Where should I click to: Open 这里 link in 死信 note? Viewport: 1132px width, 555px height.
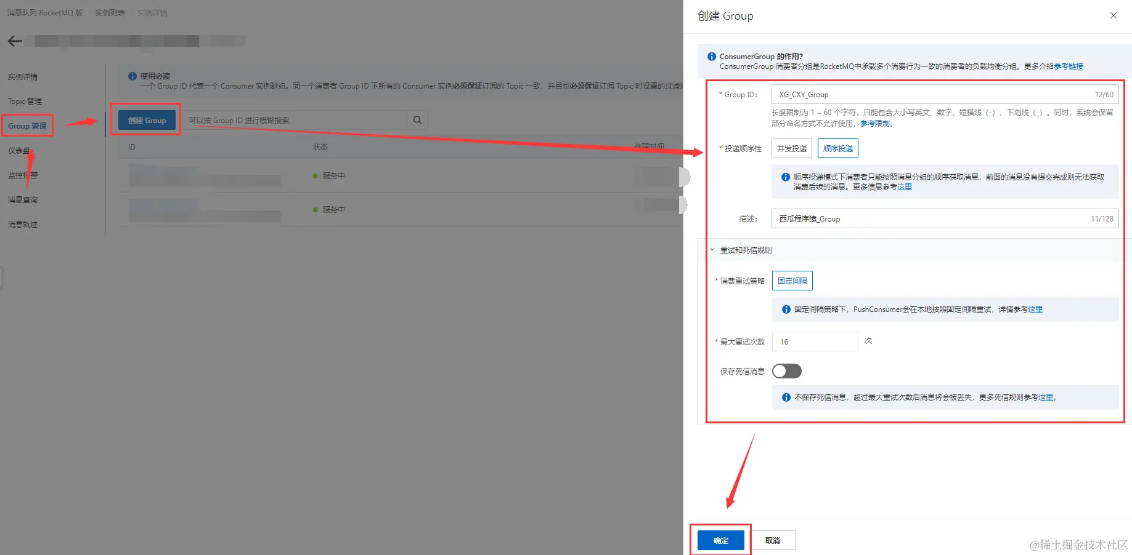coord(1046,397)
